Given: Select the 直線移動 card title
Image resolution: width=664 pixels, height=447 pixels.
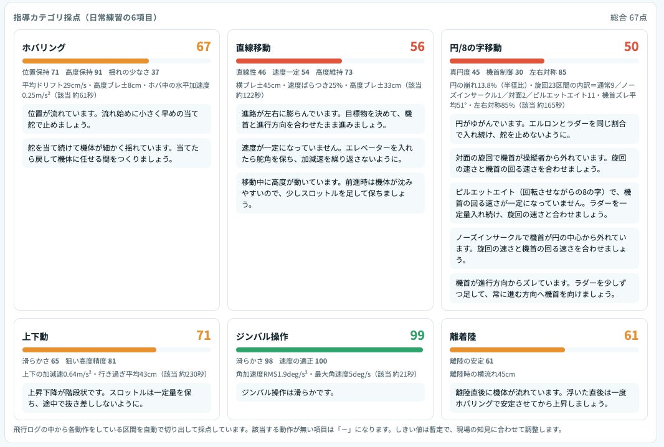Looking at the screenshot, I should [x=254, y=47].
